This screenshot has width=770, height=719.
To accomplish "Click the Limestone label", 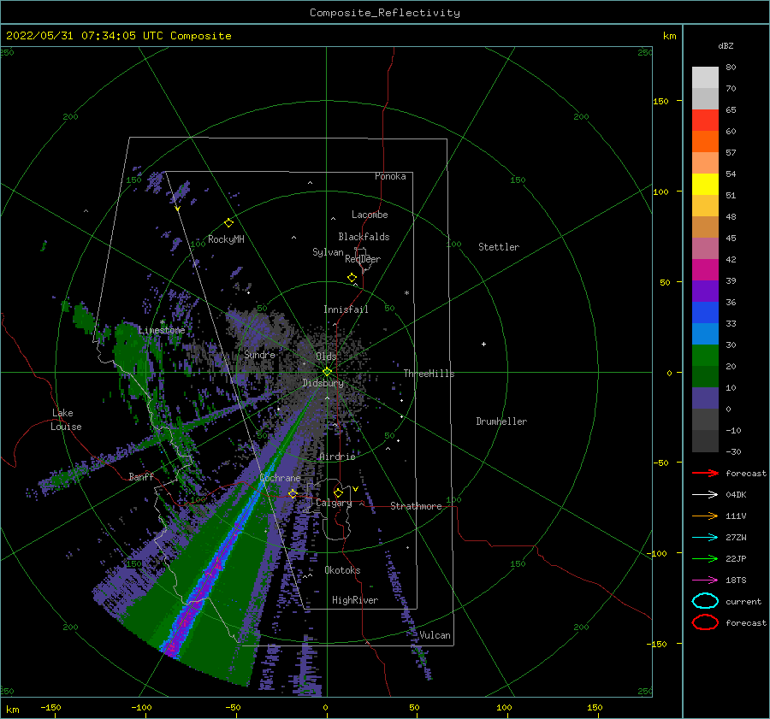I will click(x=162, y=330).
